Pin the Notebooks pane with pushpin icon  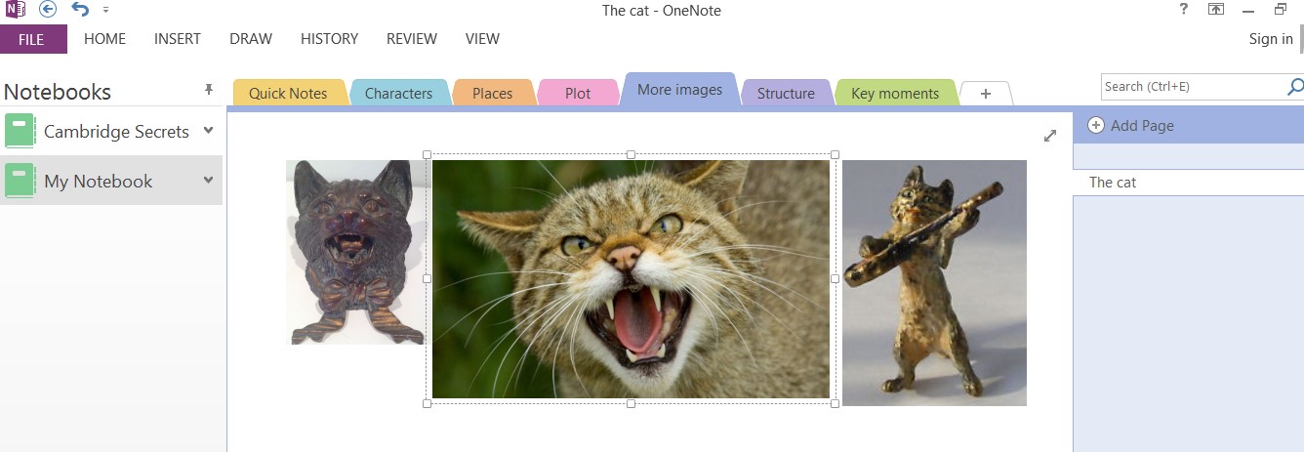pos(208,90)
